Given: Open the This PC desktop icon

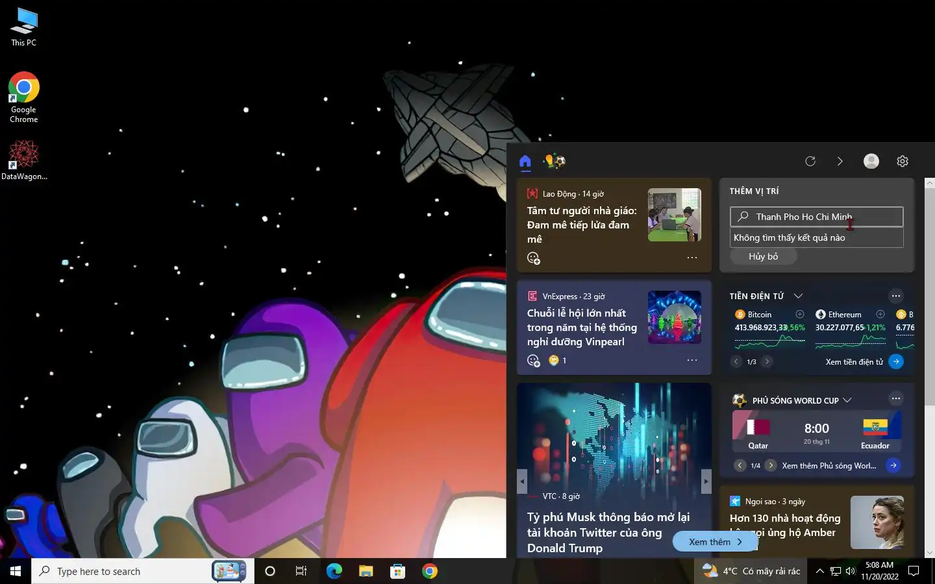Looking at the screenshot, I should 24,27.
